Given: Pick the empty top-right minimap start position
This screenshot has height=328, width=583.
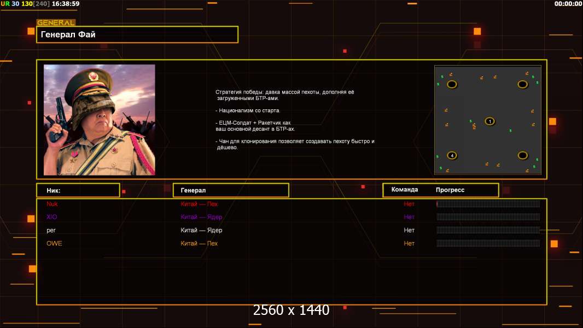Looking at the screenshot, I should (522, 84).
